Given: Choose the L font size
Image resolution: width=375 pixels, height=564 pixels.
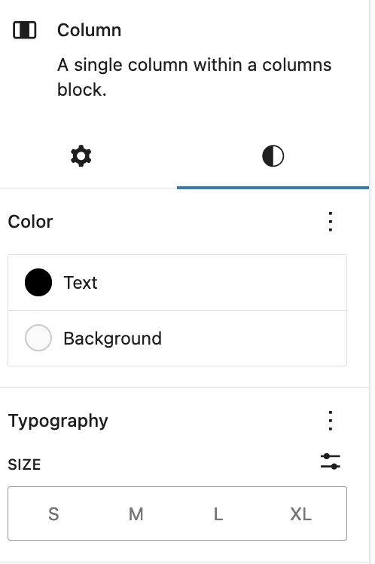Looking at the screenshot, I should point(218,513).
